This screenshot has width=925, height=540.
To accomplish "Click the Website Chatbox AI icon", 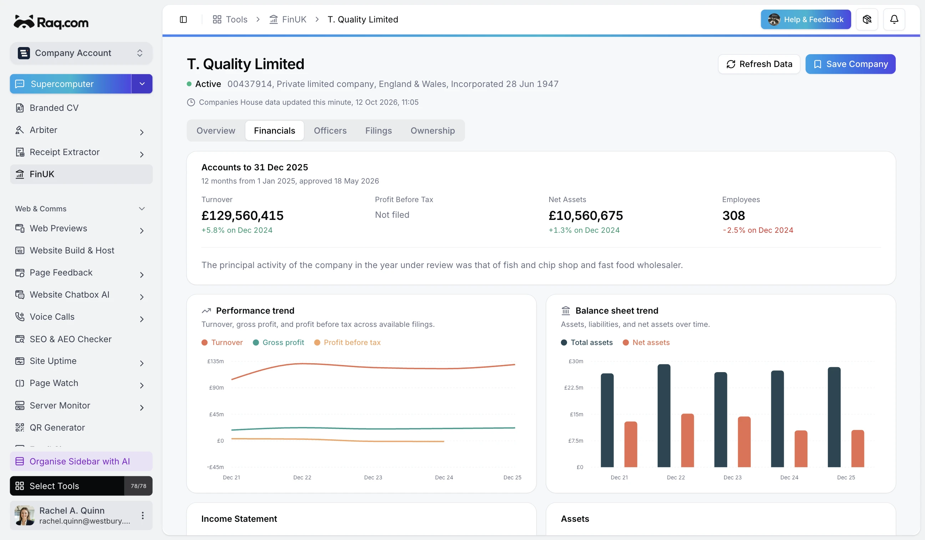I will (20, 295).
